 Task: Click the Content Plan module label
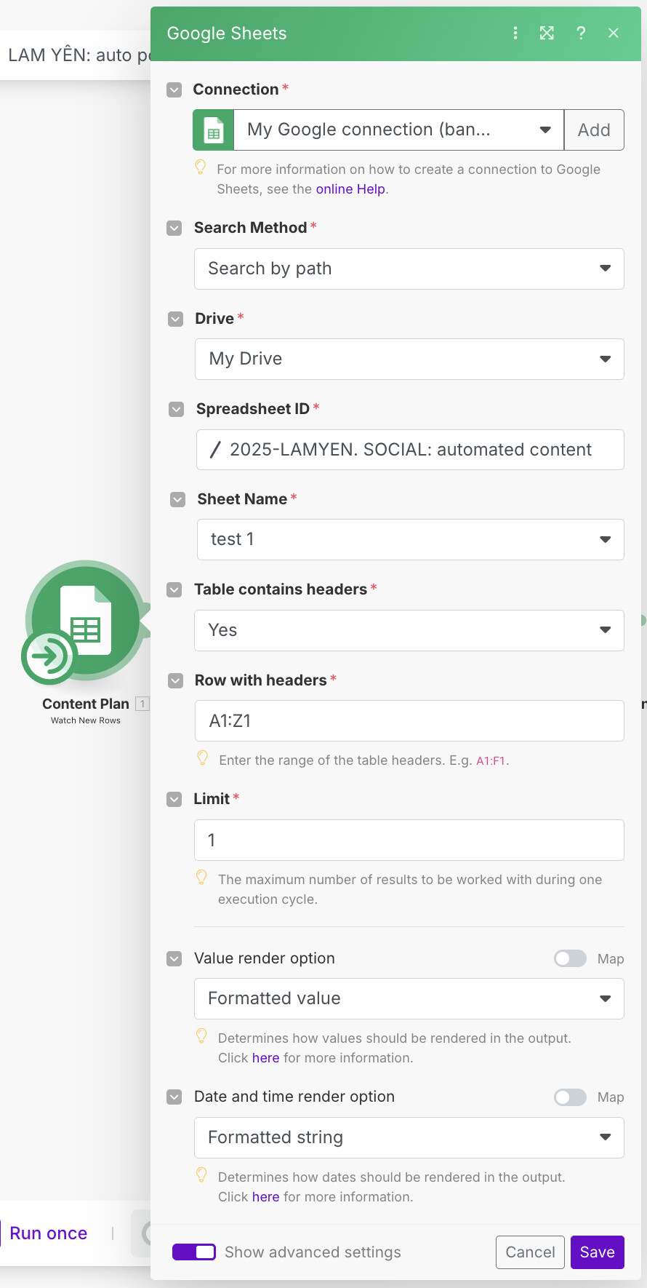(86, 704)
